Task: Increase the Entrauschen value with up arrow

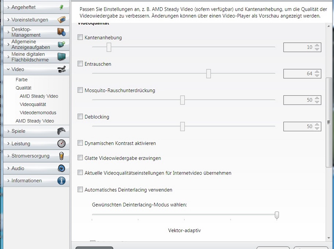Action: tap(317, 72)
